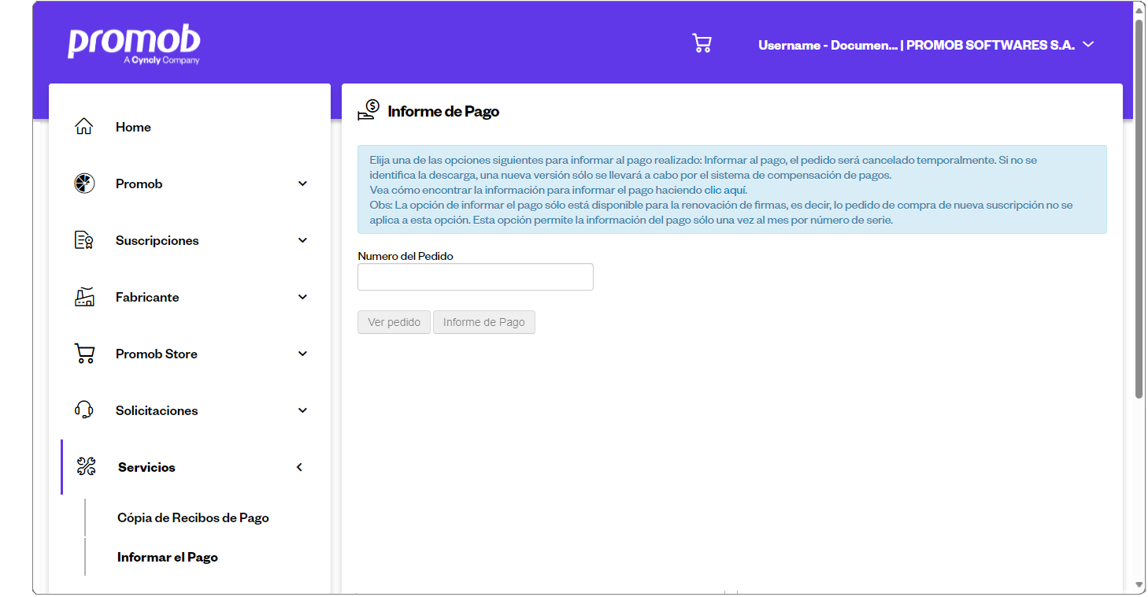1148x597 pixels.
Task: Click the username and company label
Action: (x=917, y=45)
